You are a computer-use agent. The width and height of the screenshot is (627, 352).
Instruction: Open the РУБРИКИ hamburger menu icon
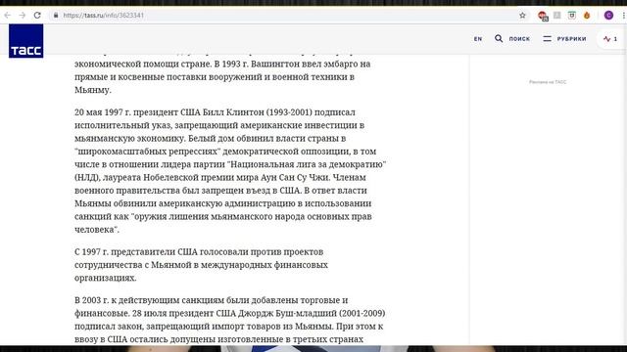(x=547, y=38)
